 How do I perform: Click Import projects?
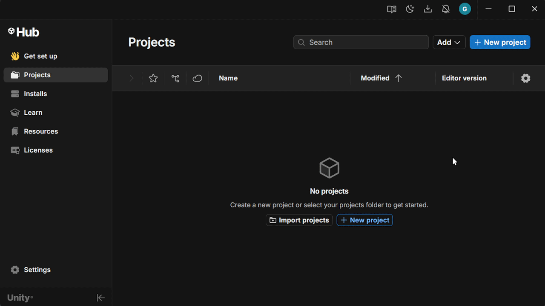click(298, 220)
